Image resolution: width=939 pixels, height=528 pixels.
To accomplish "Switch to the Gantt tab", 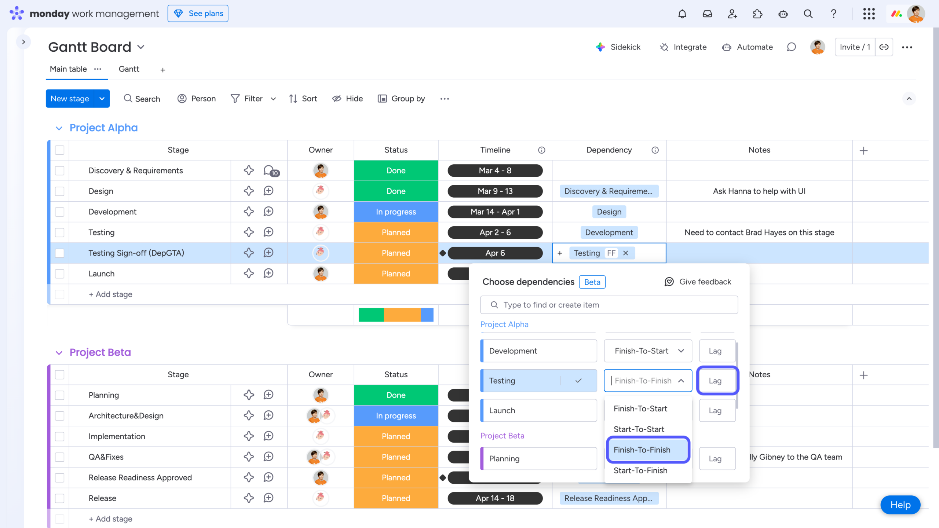I will 129,69.
